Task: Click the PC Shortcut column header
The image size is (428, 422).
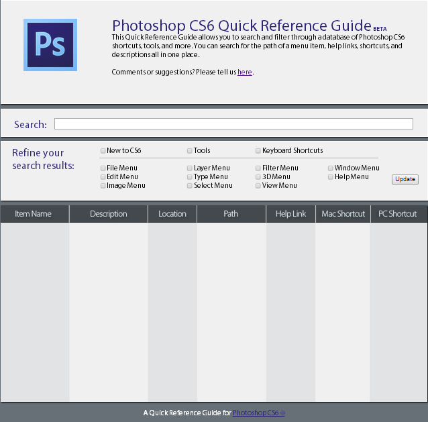Action: pyautogui.click(x=398, y=214)
